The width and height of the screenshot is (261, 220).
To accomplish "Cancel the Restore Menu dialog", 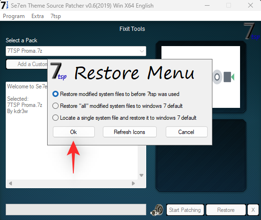I will pos(186,132).
